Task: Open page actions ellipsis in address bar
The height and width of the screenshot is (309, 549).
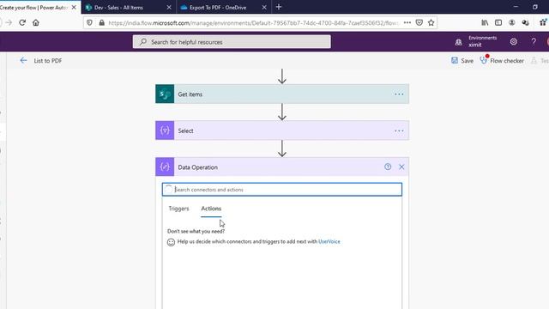Action: (407, 23)
